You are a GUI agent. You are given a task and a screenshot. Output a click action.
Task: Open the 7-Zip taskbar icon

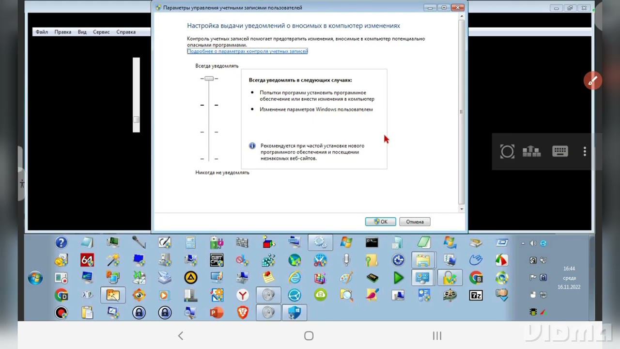476,295
